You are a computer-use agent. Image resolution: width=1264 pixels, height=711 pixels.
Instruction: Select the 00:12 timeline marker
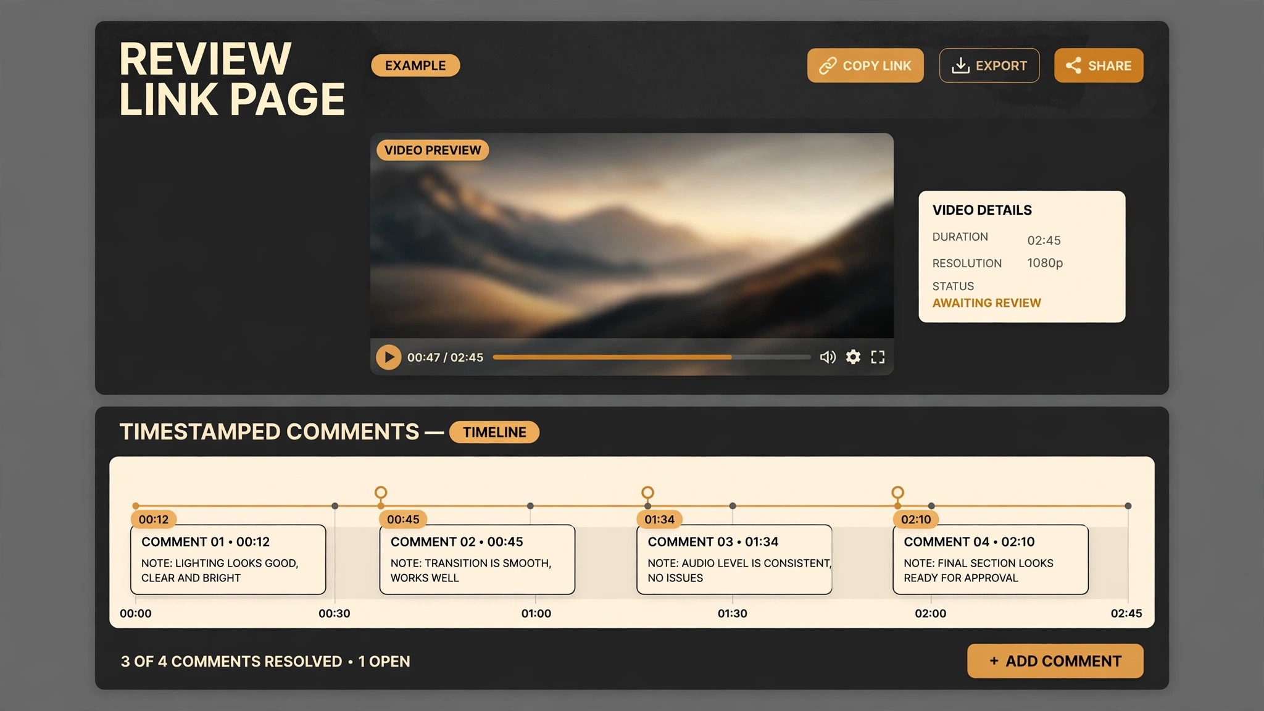click(x=154, y=520)
